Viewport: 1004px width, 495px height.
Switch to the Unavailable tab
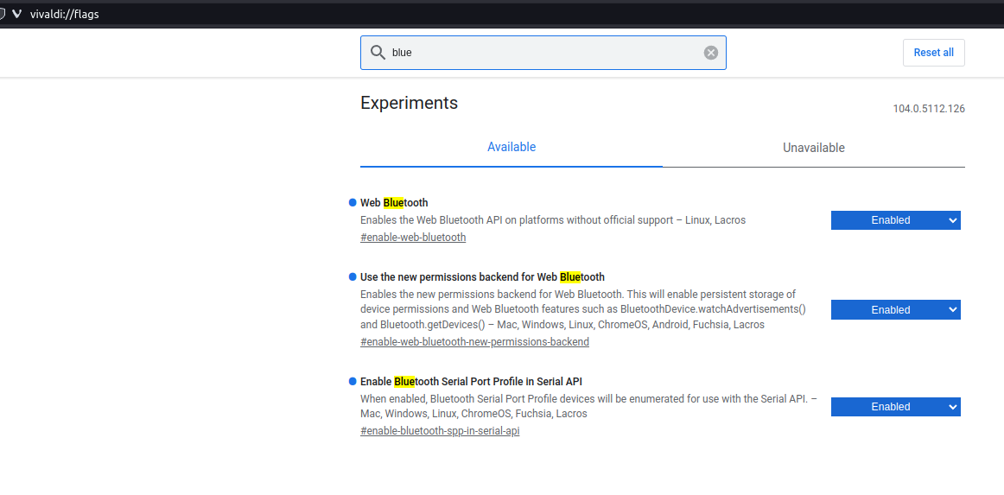(x=814, y=148)
